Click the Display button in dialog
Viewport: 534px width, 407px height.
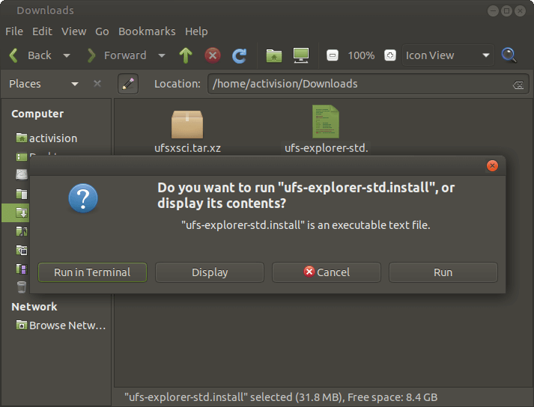click(210, 272)
